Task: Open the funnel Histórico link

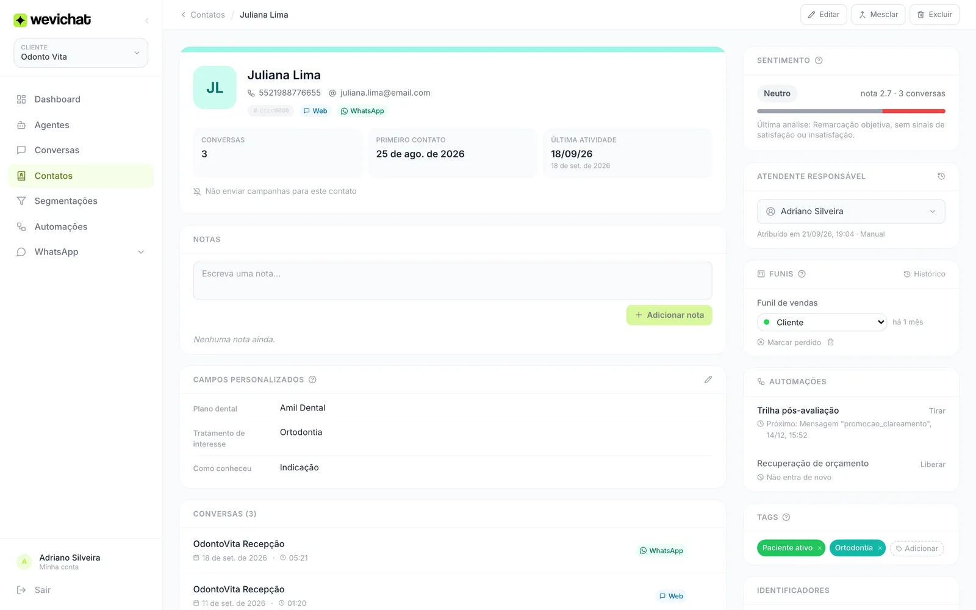Action: [924, 274]
